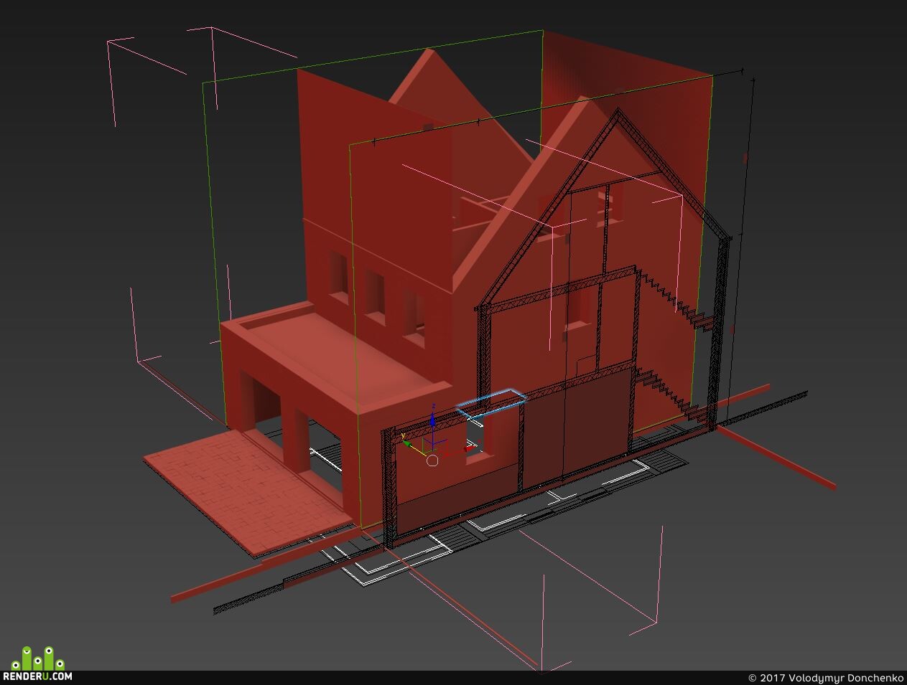The image size is (907, 685).
Task: Select the lower staircase in the section
Action: pyautogui.click(x=671, y=393)
